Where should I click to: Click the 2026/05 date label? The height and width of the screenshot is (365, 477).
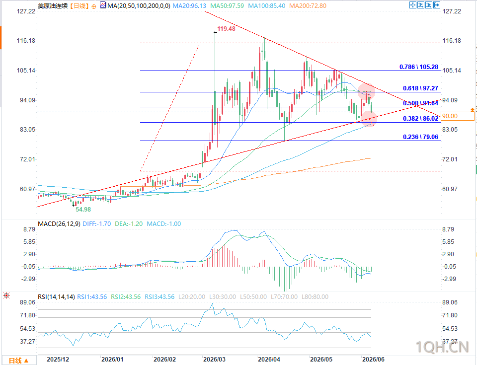[x=321, y=360]
